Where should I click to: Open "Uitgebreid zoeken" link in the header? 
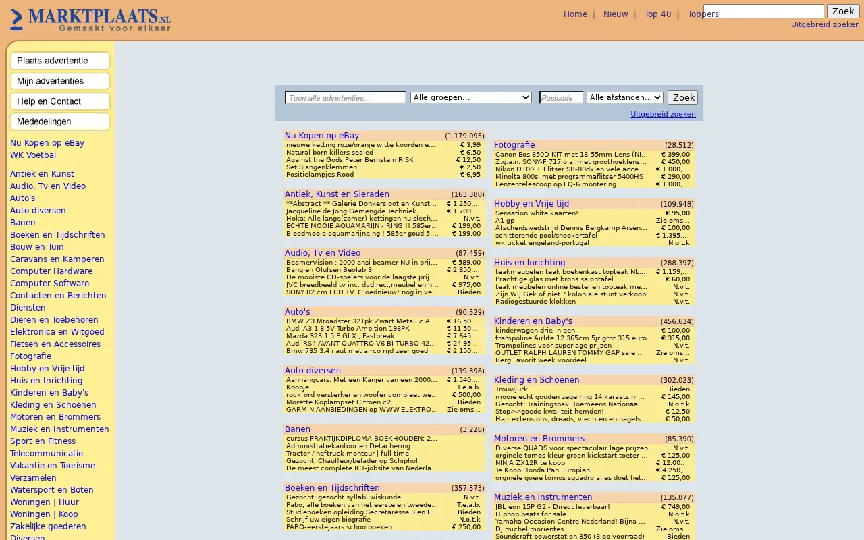coord(826,24)
